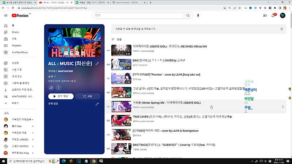Image resolution: width=292 pixels, height=164 pixels.
Task: Open JURURU subscription channel in sidebar
Action: click(x=20, y=140)
